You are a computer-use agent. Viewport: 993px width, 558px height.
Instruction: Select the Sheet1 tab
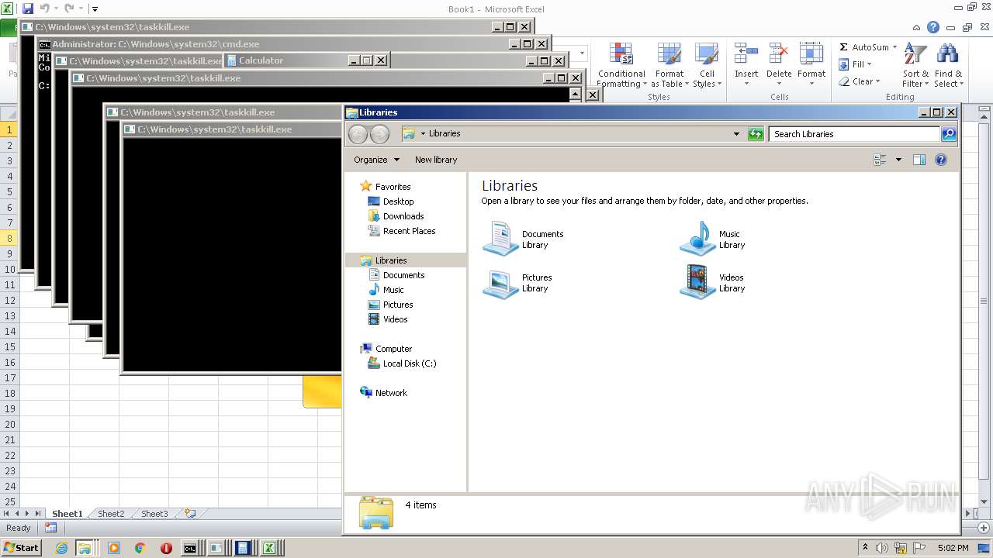coord(67,514)
